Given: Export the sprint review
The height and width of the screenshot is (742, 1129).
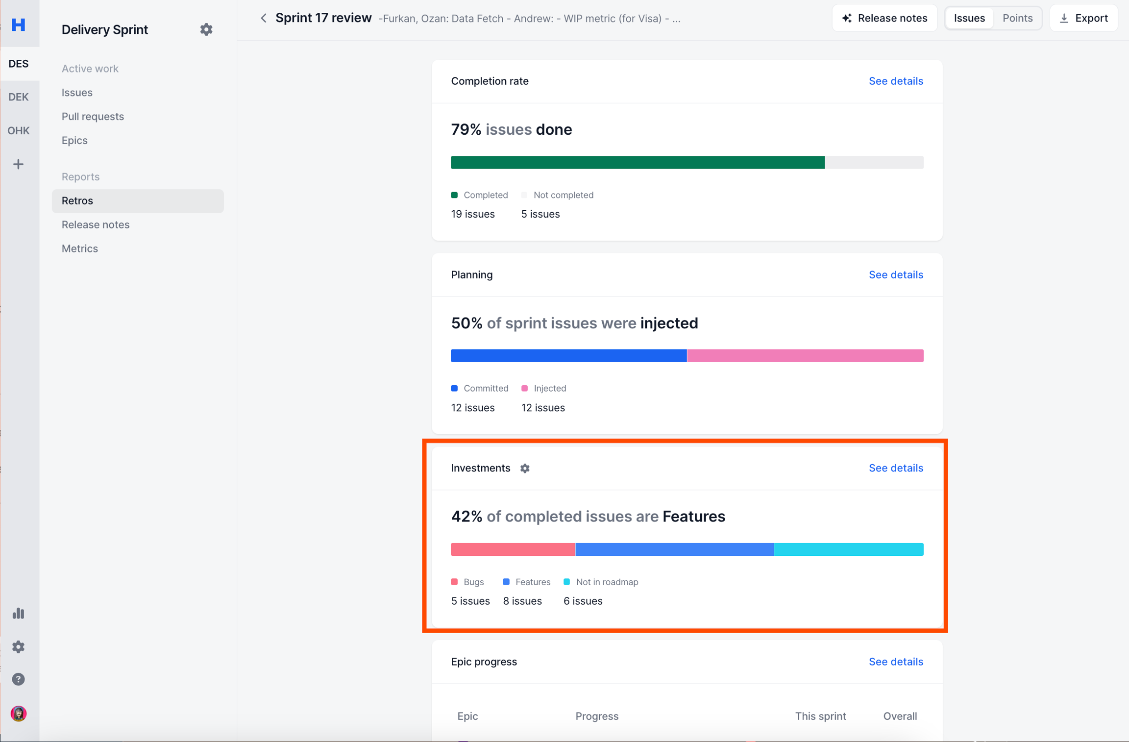Looking at the screenshot, I should pyautogui.click(x=1083, y=18).
